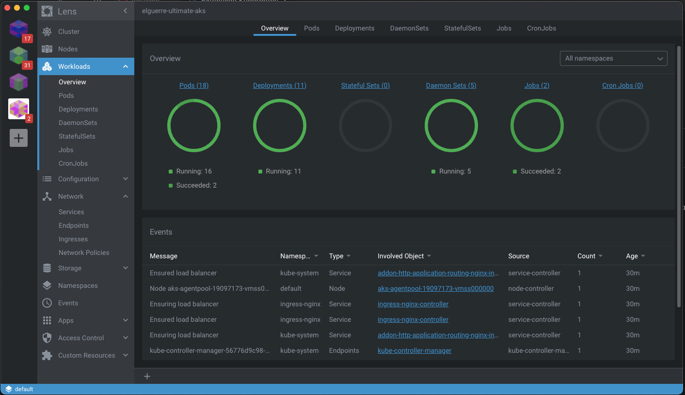Click the plus icon in bottom dock
This screenshot has width=685, height=395.
point(147,377)
